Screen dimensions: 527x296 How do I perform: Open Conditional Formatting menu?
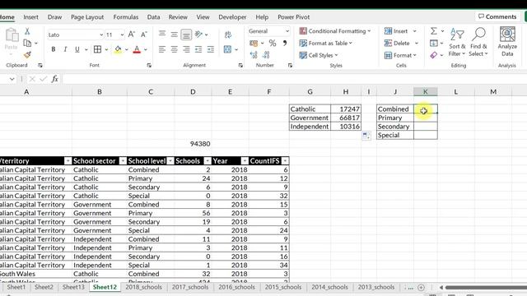[335, 31]
